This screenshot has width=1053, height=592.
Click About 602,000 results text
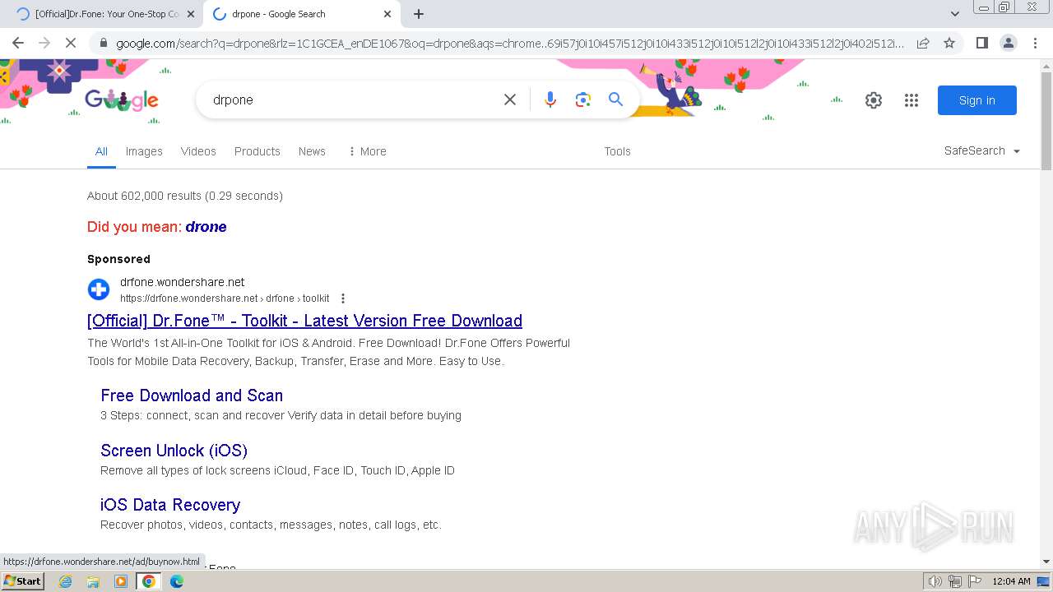(x=185, y=196)
